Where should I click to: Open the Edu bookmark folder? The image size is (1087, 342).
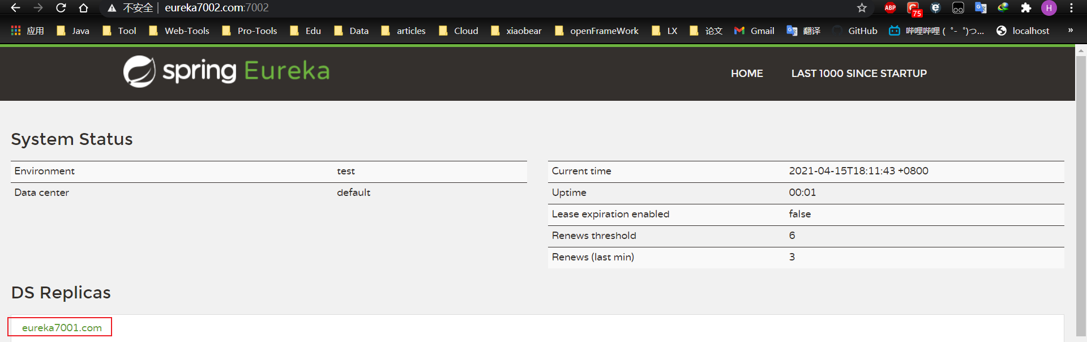point(305,31)
